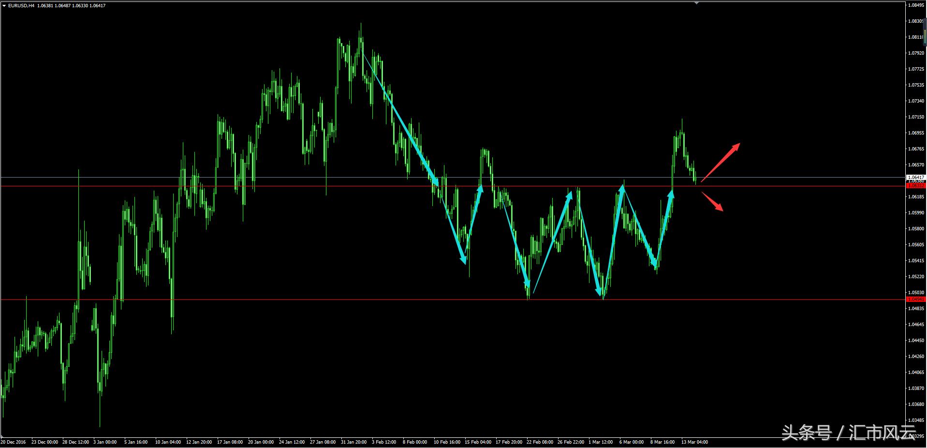Screen dimensions: 927x448
Task: Click time axis label 22 Feb 08:00
Action: 540,442
